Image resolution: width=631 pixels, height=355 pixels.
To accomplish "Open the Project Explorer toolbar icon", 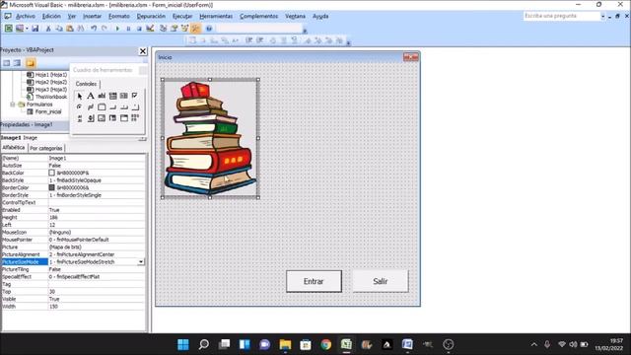I will click(163, 29).
